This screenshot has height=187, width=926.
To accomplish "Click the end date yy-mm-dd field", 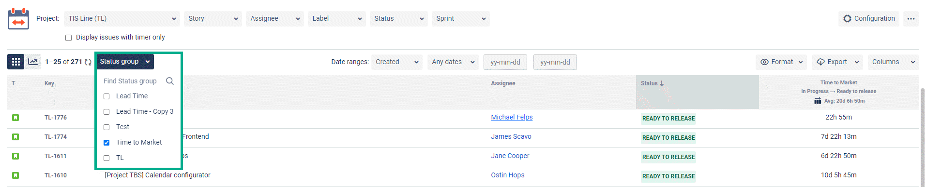I will click(x=555, y=62).
